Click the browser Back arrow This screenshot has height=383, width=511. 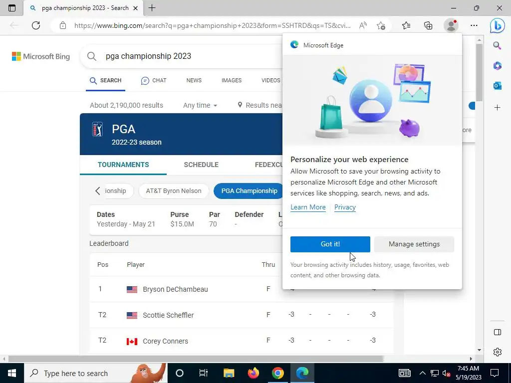(x=14, y=25)
